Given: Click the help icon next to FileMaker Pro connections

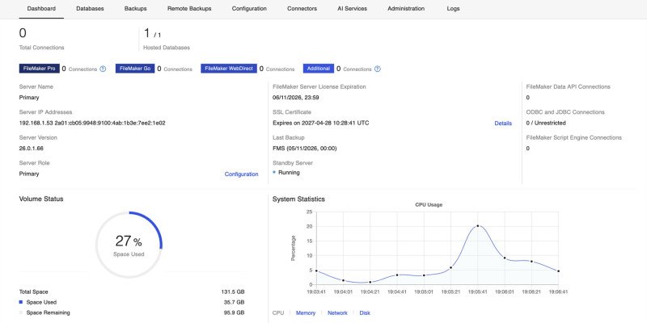Looking at the screenshot, I should (x=103, y=69).
